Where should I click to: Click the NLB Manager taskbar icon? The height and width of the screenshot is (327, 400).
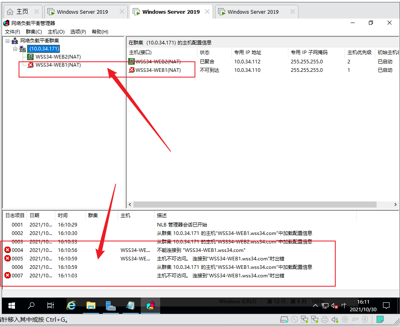150,306
